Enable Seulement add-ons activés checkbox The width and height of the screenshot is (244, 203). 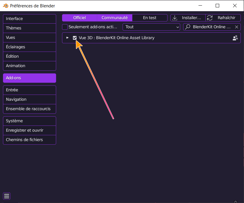[65, 27]
